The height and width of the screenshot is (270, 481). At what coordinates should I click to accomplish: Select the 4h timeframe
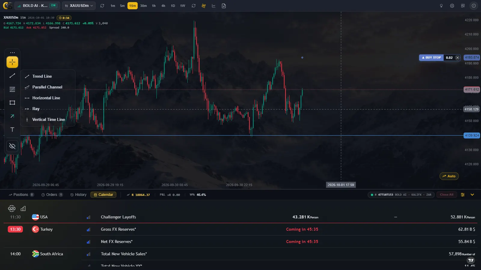pyautogui.click(x=163, y=6)
